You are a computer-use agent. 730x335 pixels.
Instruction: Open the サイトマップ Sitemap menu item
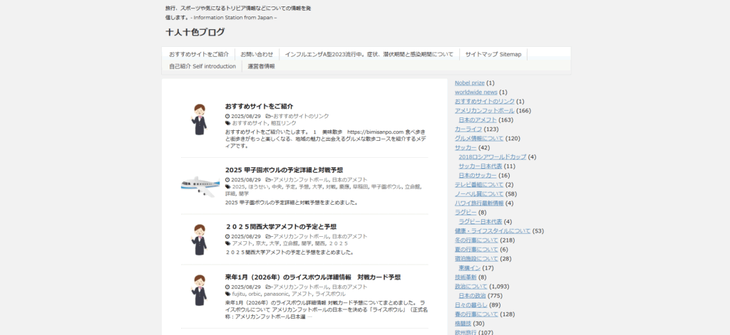(x=493, y=54)
